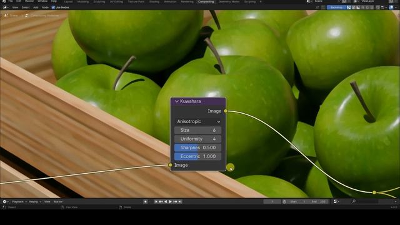
Task: Select the alpha channel display icon
Action: 358,7
